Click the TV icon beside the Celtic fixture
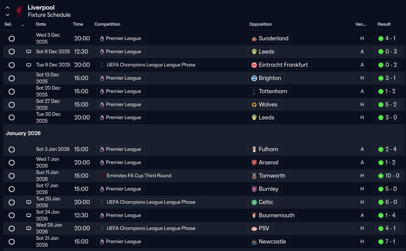This screenshot has height=251, width=406. 29,202
